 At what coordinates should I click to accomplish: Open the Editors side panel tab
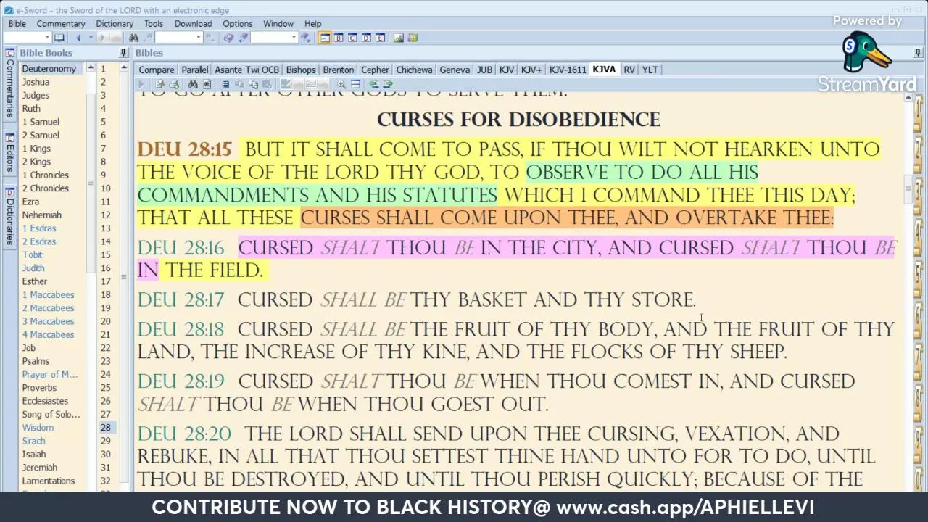[10, 152]
